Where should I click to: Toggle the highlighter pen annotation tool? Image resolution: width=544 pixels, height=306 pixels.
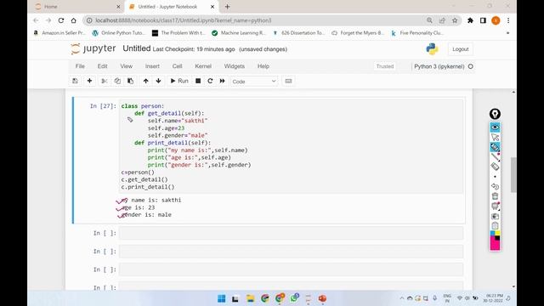point(495,147)
